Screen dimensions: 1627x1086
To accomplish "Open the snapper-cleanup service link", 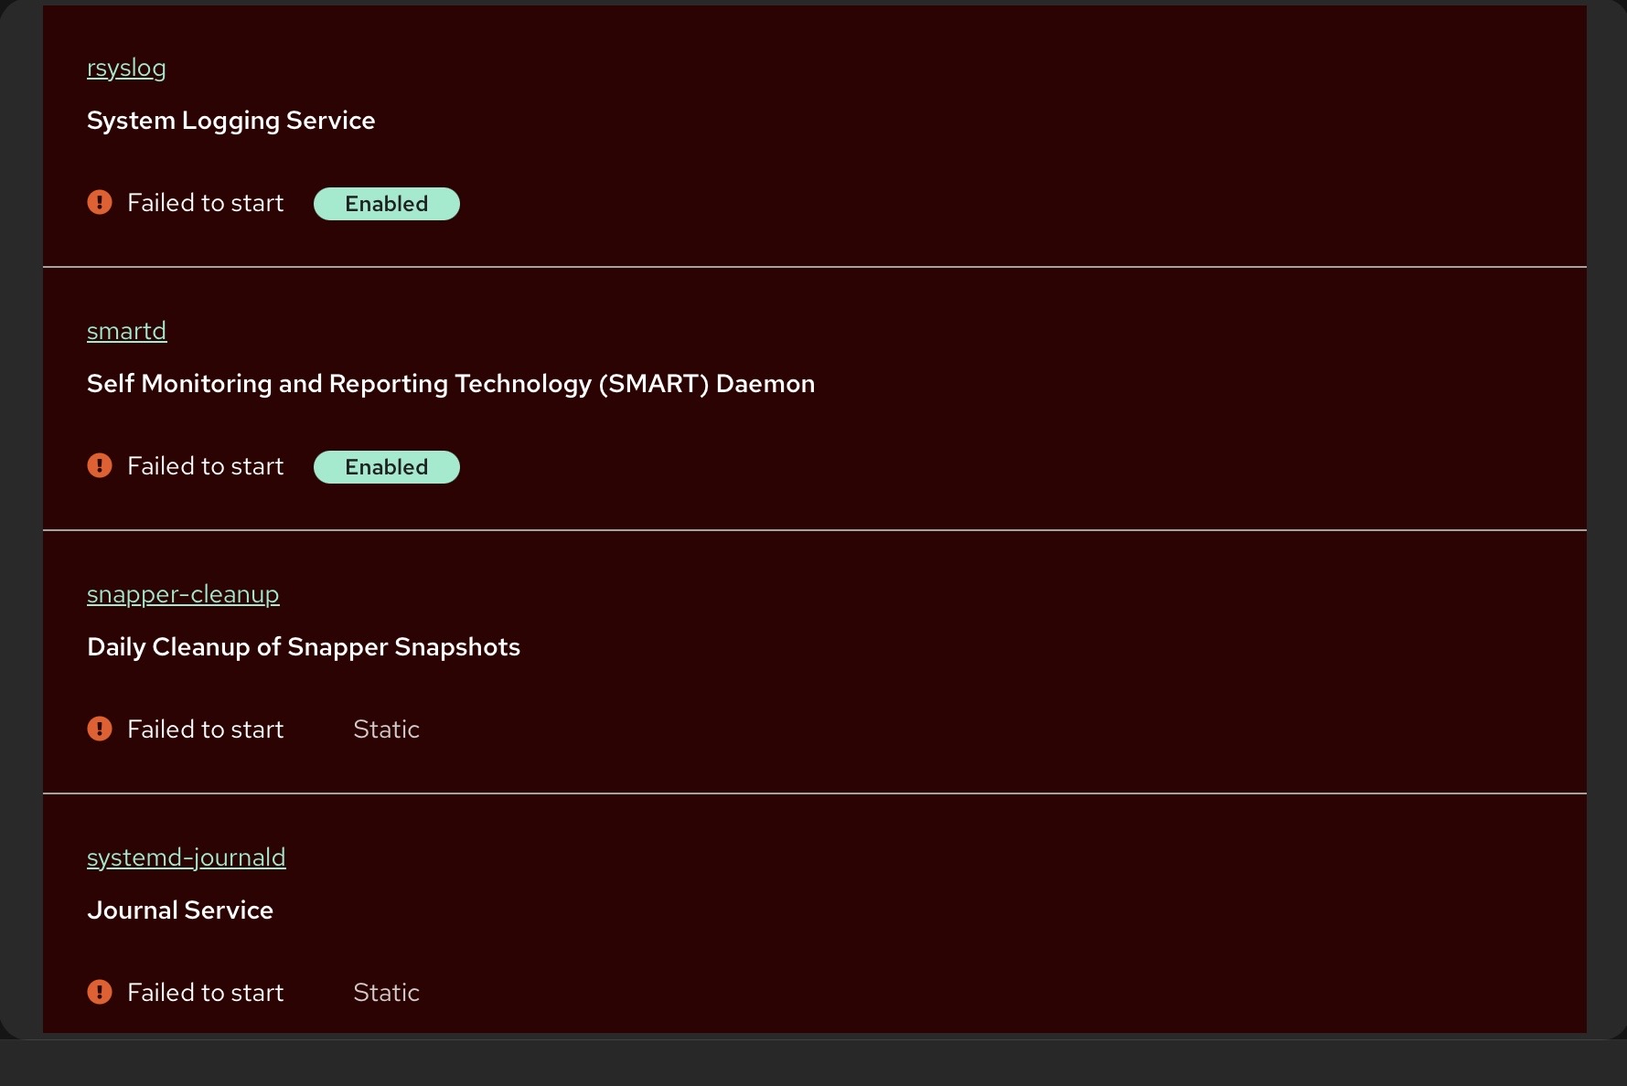I will pos(183,594).
